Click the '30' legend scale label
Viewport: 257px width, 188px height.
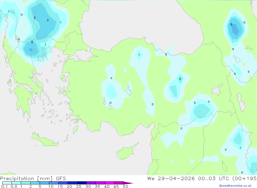(x=88, y=186)
